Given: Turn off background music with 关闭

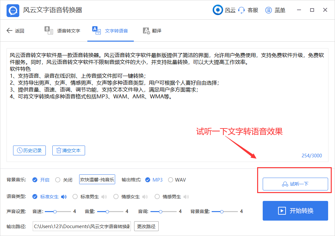Looking at the screenshot, I should (58, 180).
